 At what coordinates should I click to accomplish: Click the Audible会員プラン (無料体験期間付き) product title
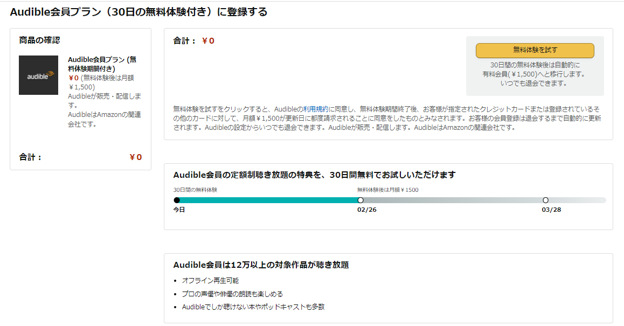pyautogui.click(x=102, y=64)
